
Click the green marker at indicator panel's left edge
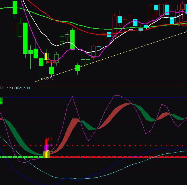[x=1, y=101]
